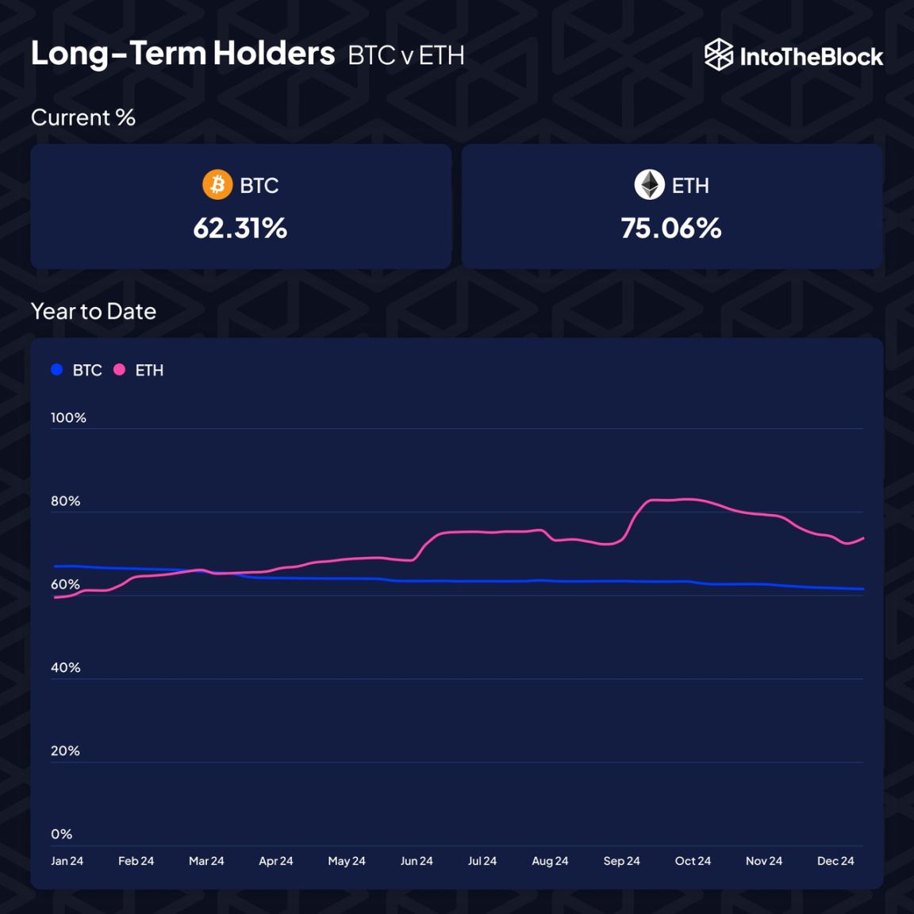
Task: Click the Current % heading
Action: [x=83, y=117]
